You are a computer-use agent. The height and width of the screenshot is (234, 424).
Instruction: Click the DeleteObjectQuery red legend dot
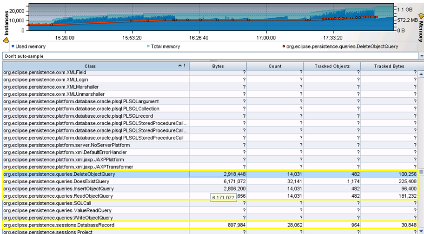[x=284, y=47]
